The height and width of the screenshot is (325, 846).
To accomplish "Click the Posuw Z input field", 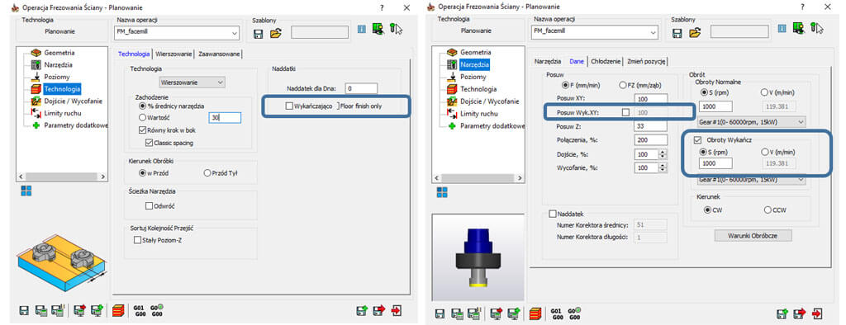I will tap(651, 126).
